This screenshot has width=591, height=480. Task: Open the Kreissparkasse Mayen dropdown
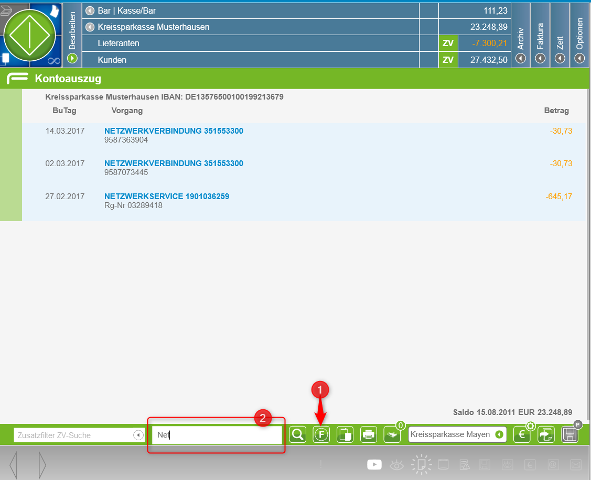[499, 434]
